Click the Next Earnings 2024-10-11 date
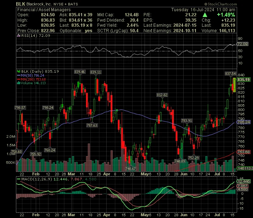 (x=185, y=31)
